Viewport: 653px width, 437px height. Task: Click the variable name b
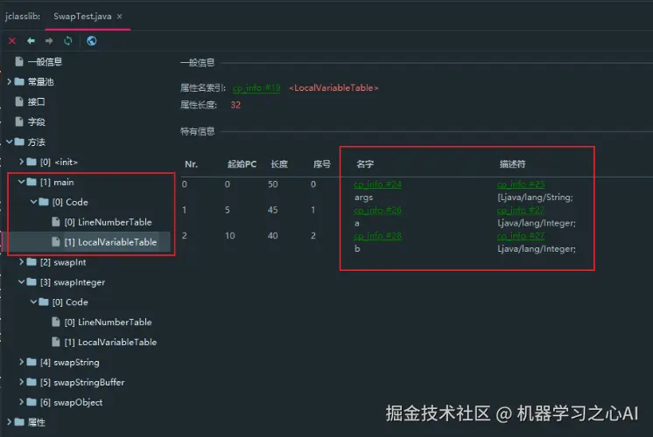357,248
